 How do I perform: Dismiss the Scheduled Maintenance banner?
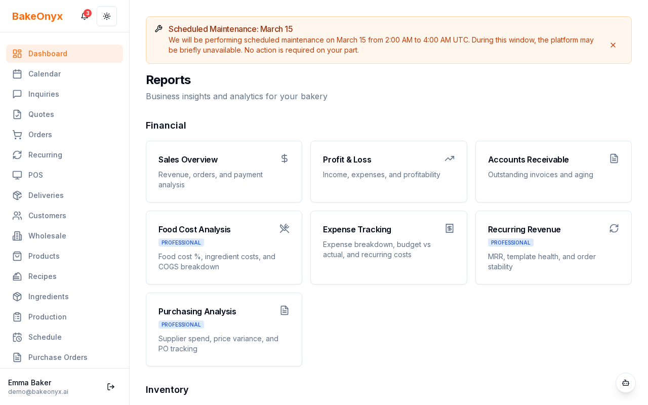613,45
